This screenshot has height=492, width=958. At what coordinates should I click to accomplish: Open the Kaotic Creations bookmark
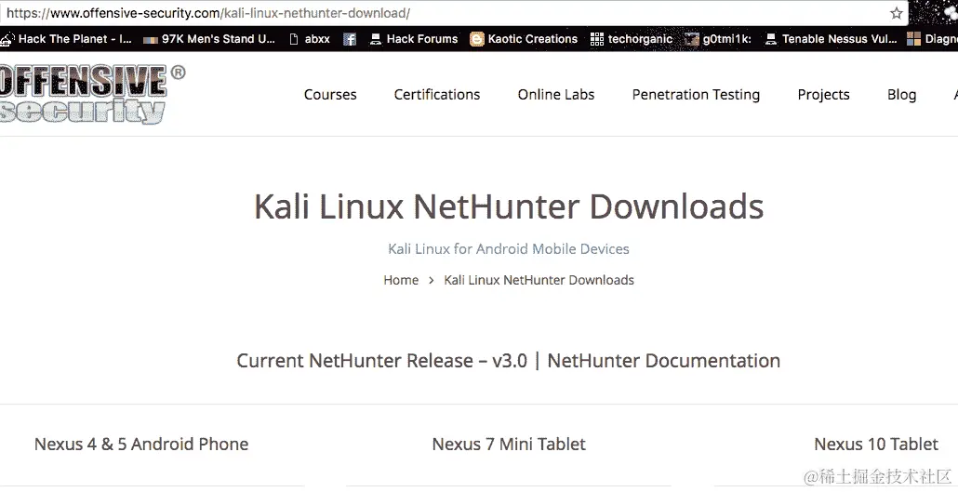pyautogui.click(x=524, y=39)
